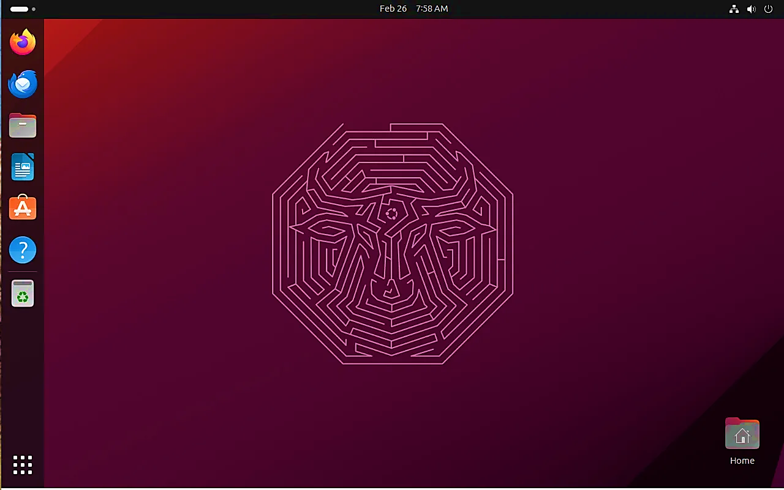Click the volume speaker icon
Viewport: 784px width, 490px height.
[x=752, y=9]
